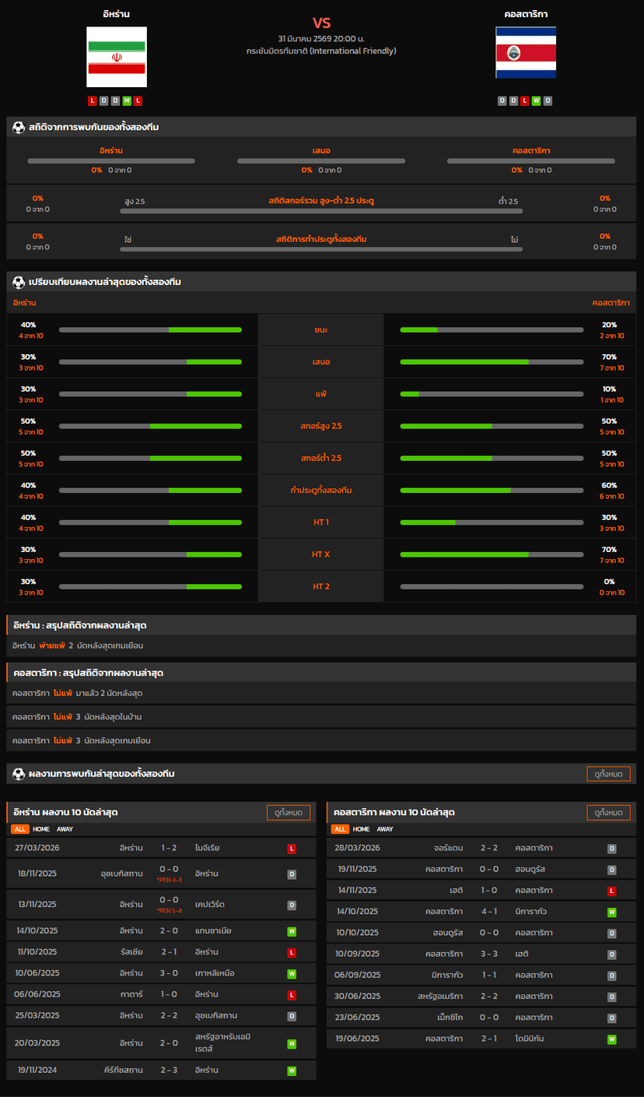Click red L badge under Costa Rica's flag
The width and height of the screenshot is (644, 1097).
pos(525,100)
